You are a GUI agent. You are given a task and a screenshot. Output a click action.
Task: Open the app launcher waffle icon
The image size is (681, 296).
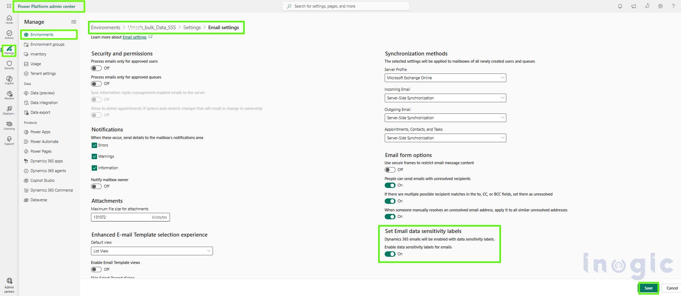click(x=9, y=6)
